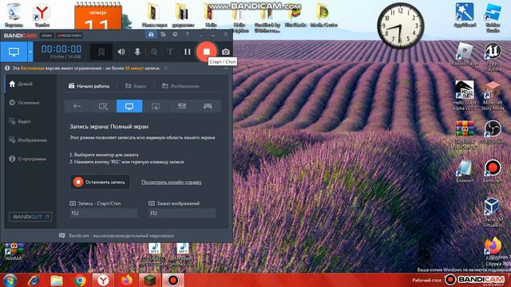
Task: Dismiss the free version limitation notice
Action: [166, 68]
